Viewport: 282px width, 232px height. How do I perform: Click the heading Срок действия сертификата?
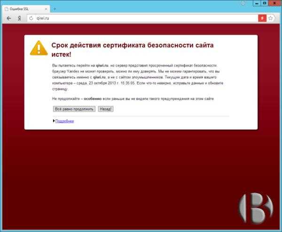pos(98,45)
